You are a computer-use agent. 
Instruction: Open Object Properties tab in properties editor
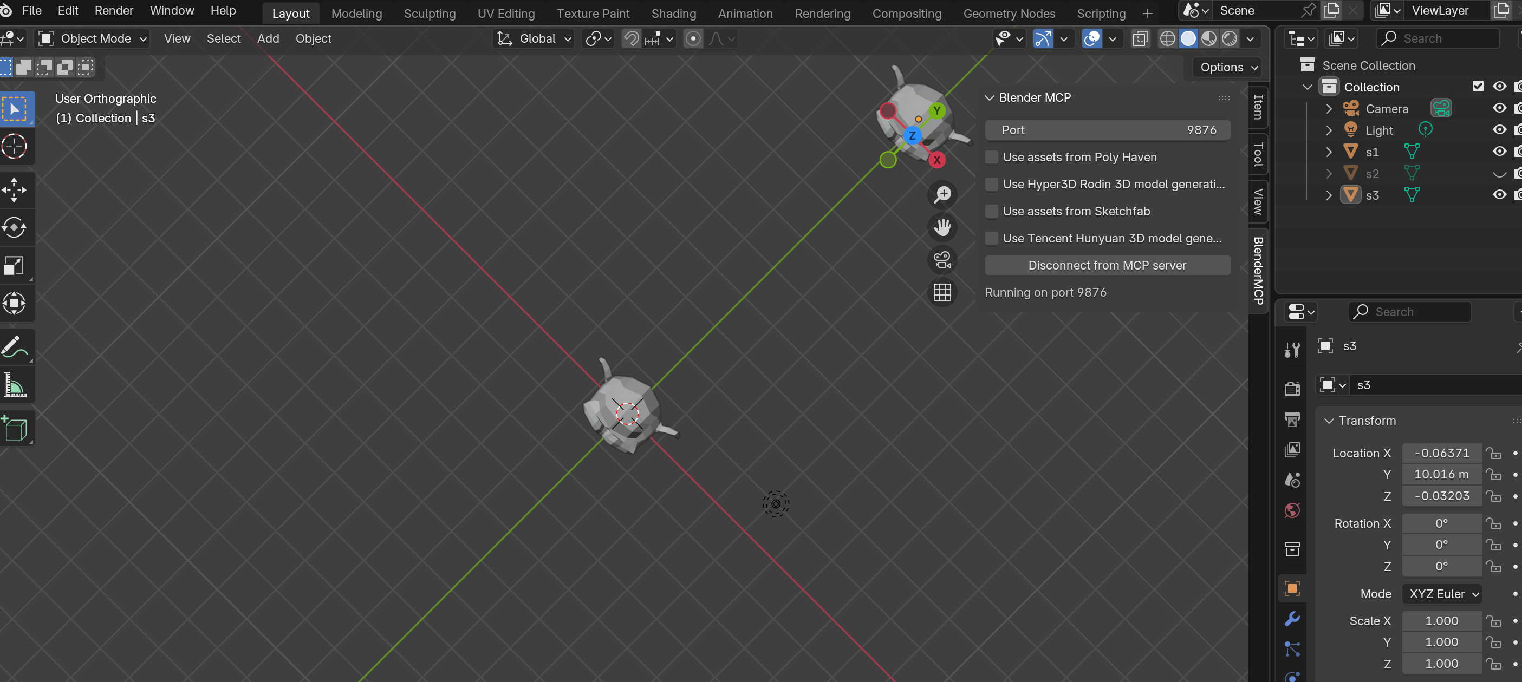[x=1292, y=588]
